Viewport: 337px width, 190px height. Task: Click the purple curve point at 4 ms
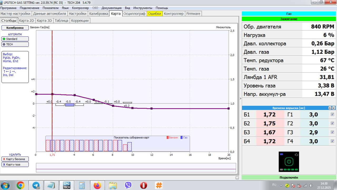(x=75, y=95)
